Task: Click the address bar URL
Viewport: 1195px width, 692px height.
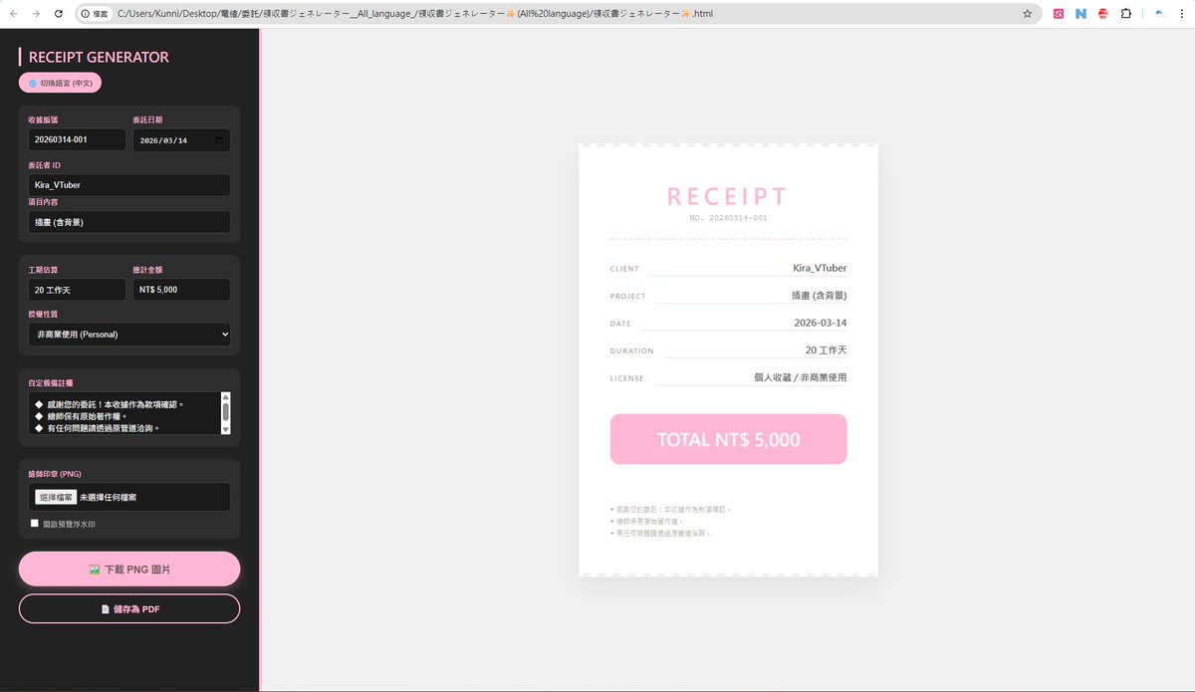Action: pos(414,14)
